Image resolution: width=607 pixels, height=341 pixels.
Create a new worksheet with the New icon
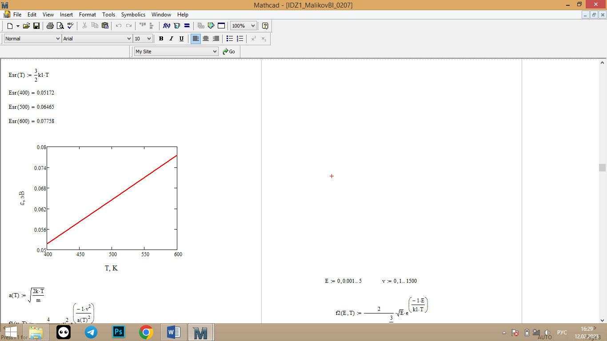(10, 26)
